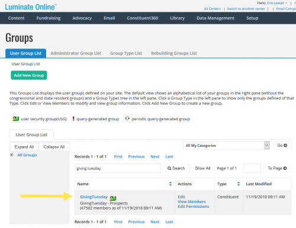The height and width of the screenshot is (228, 296).
Task: Expand the All Groups tree node
Action: point(12,155)
